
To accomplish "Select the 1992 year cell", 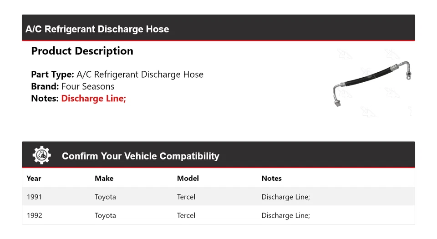I will pos(34,215).
